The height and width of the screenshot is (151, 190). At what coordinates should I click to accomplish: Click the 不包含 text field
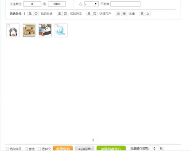point(125,4)
